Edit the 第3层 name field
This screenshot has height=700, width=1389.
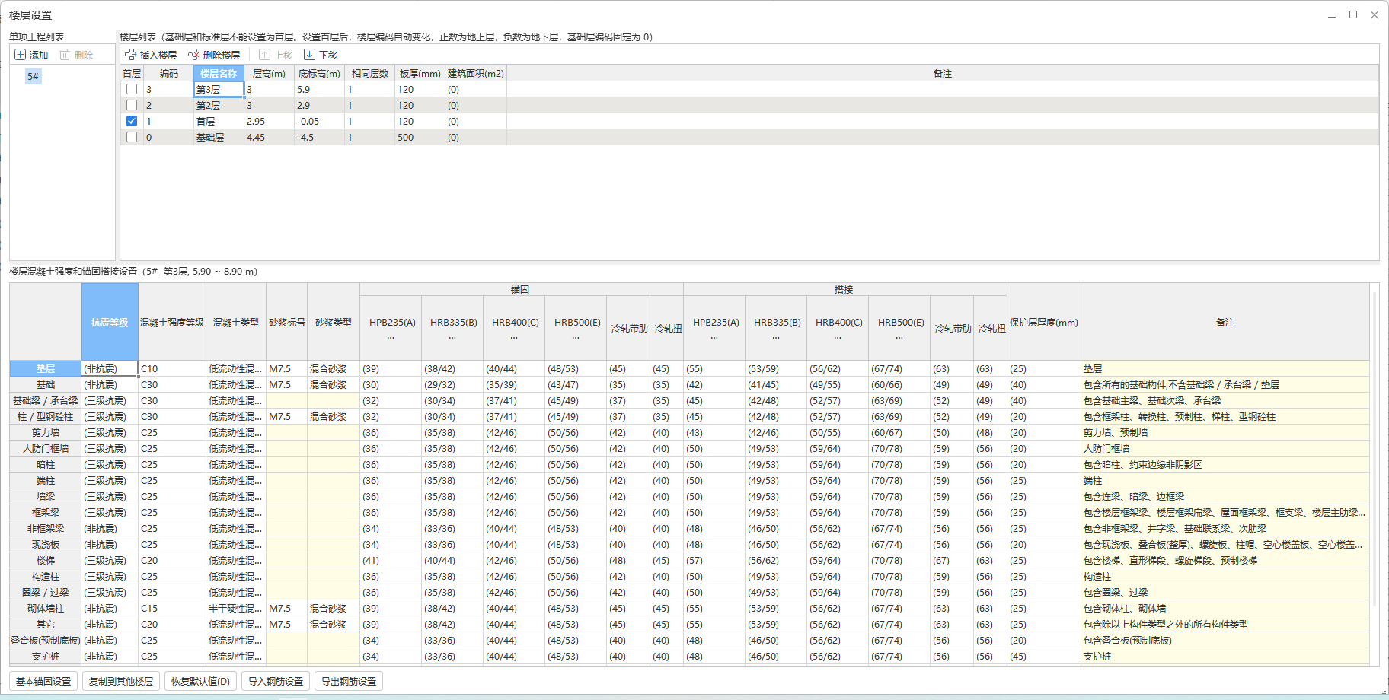click(x=219, y=89)
